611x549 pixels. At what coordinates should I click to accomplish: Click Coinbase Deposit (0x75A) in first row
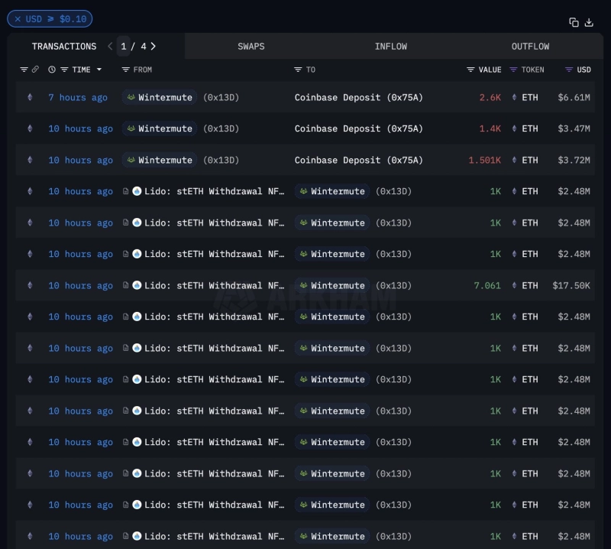tap(358, 98)
